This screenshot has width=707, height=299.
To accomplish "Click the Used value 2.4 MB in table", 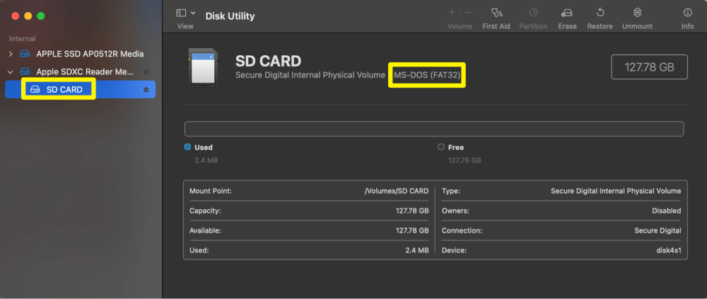I will [x=417, y=250].
